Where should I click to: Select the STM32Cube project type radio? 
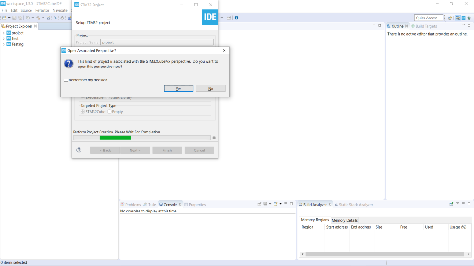(83, 112)
